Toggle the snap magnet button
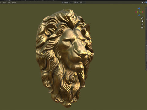This screenshot has height=110, width=147. [75, 2]
